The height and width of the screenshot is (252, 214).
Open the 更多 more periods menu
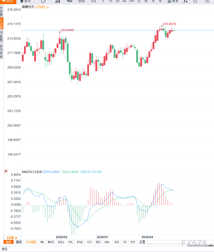pos(173,1)
